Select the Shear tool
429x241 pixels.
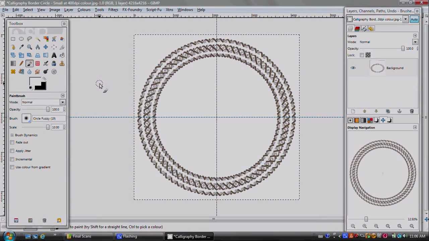point(29,55)
